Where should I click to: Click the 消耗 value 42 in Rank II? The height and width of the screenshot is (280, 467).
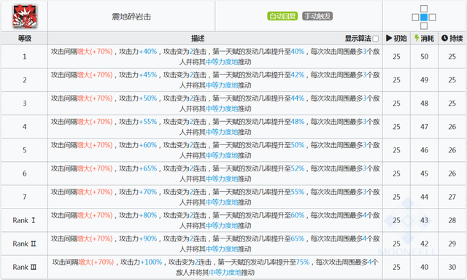pyautogui.click(x=424, y=244)
